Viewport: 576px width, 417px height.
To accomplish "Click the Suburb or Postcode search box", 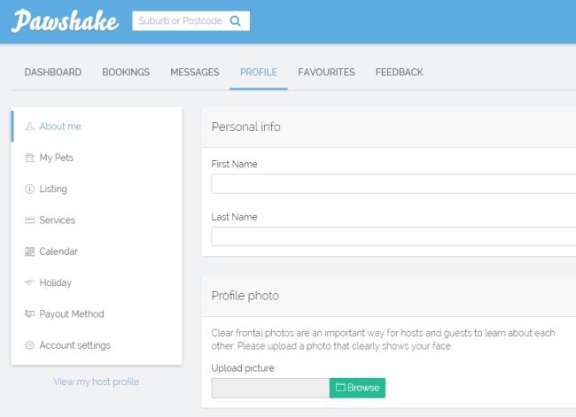I will [x=182, y=21].
